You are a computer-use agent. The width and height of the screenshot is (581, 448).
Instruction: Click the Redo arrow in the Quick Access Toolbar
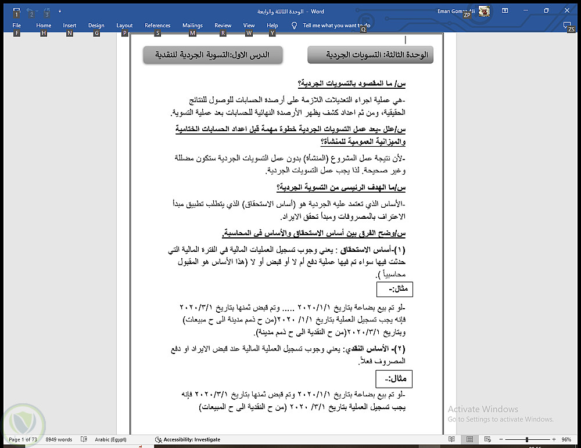point(46,12)
